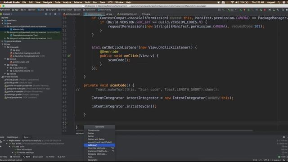Screen dimensions: 288x162
Task: Open the Analyze menu
Action: [67, 2]
